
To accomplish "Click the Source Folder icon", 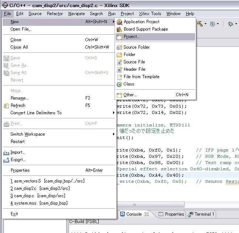I will point(119,47).
